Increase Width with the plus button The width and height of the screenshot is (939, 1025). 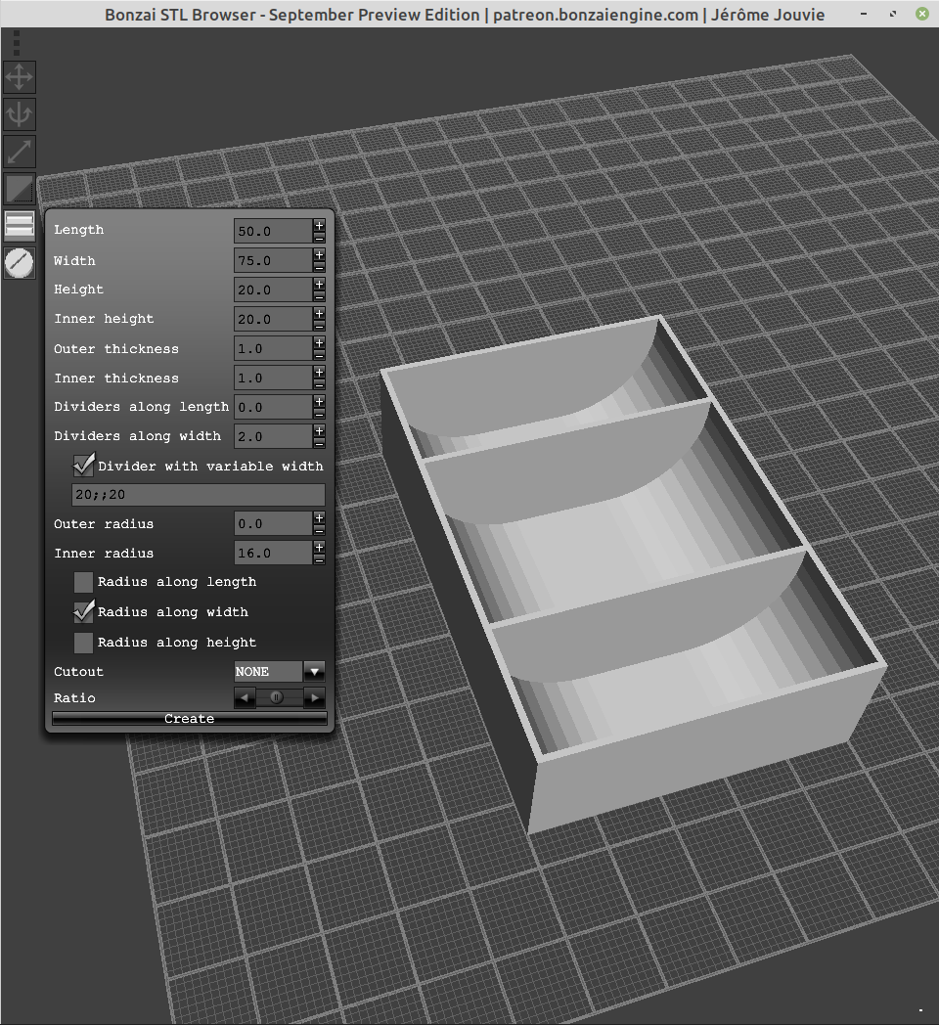pos(319,254)
